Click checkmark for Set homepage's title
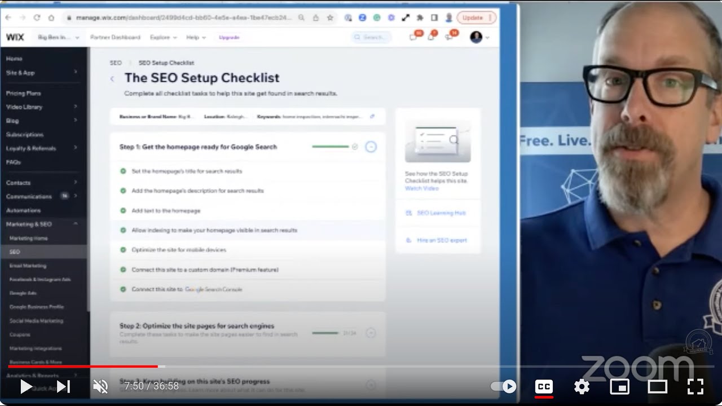Screen dimensions: 722x406 123,171
